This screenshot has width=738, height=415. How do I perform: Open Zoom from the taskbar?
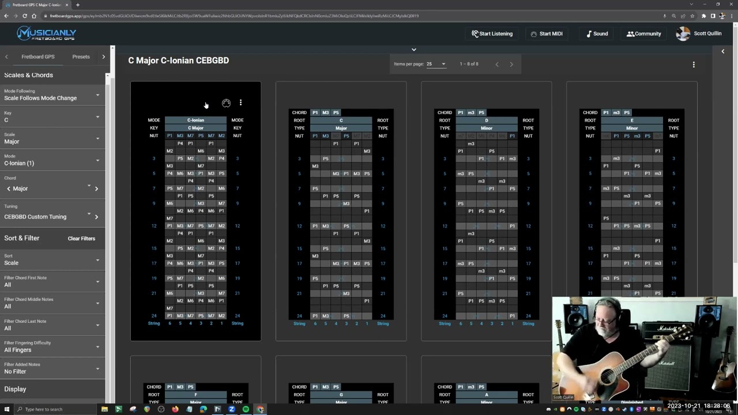pyautogui.click(x=231, y=409)
